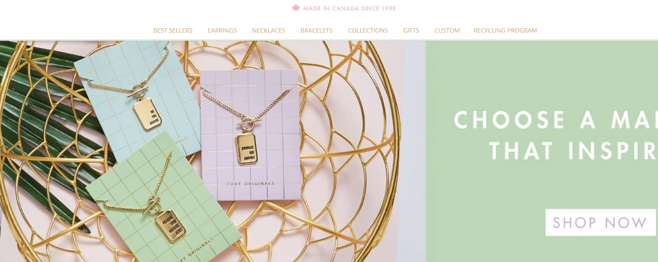Screen dimensions: 658x262
Task: Click the Made in Canada Since 1998 text
Action: click(x=349, y=8)
